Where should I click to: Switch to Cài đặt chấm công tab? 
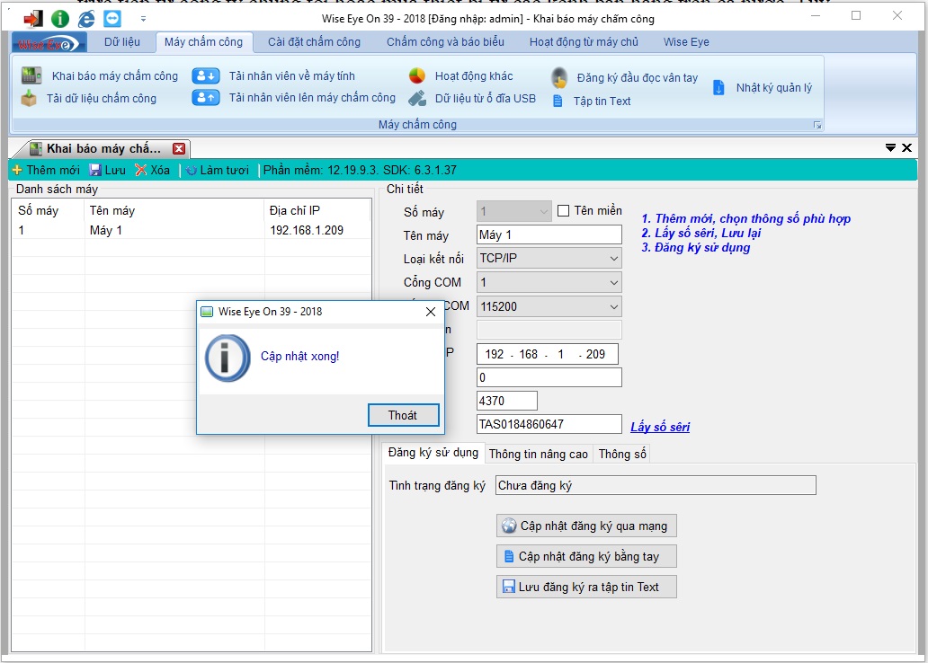pyautogui.click(x=314, y=42)
